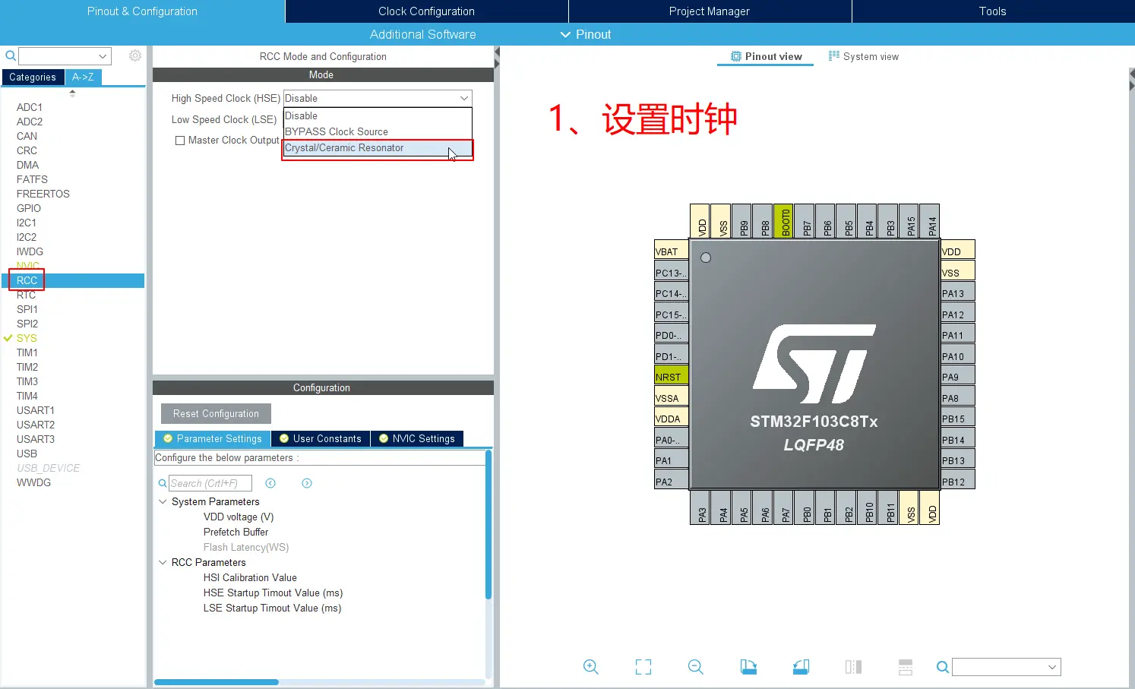1135x689 pixels.
Task: Switch to Pinout & Configuration tab
Action: click(x=142, y=11)
